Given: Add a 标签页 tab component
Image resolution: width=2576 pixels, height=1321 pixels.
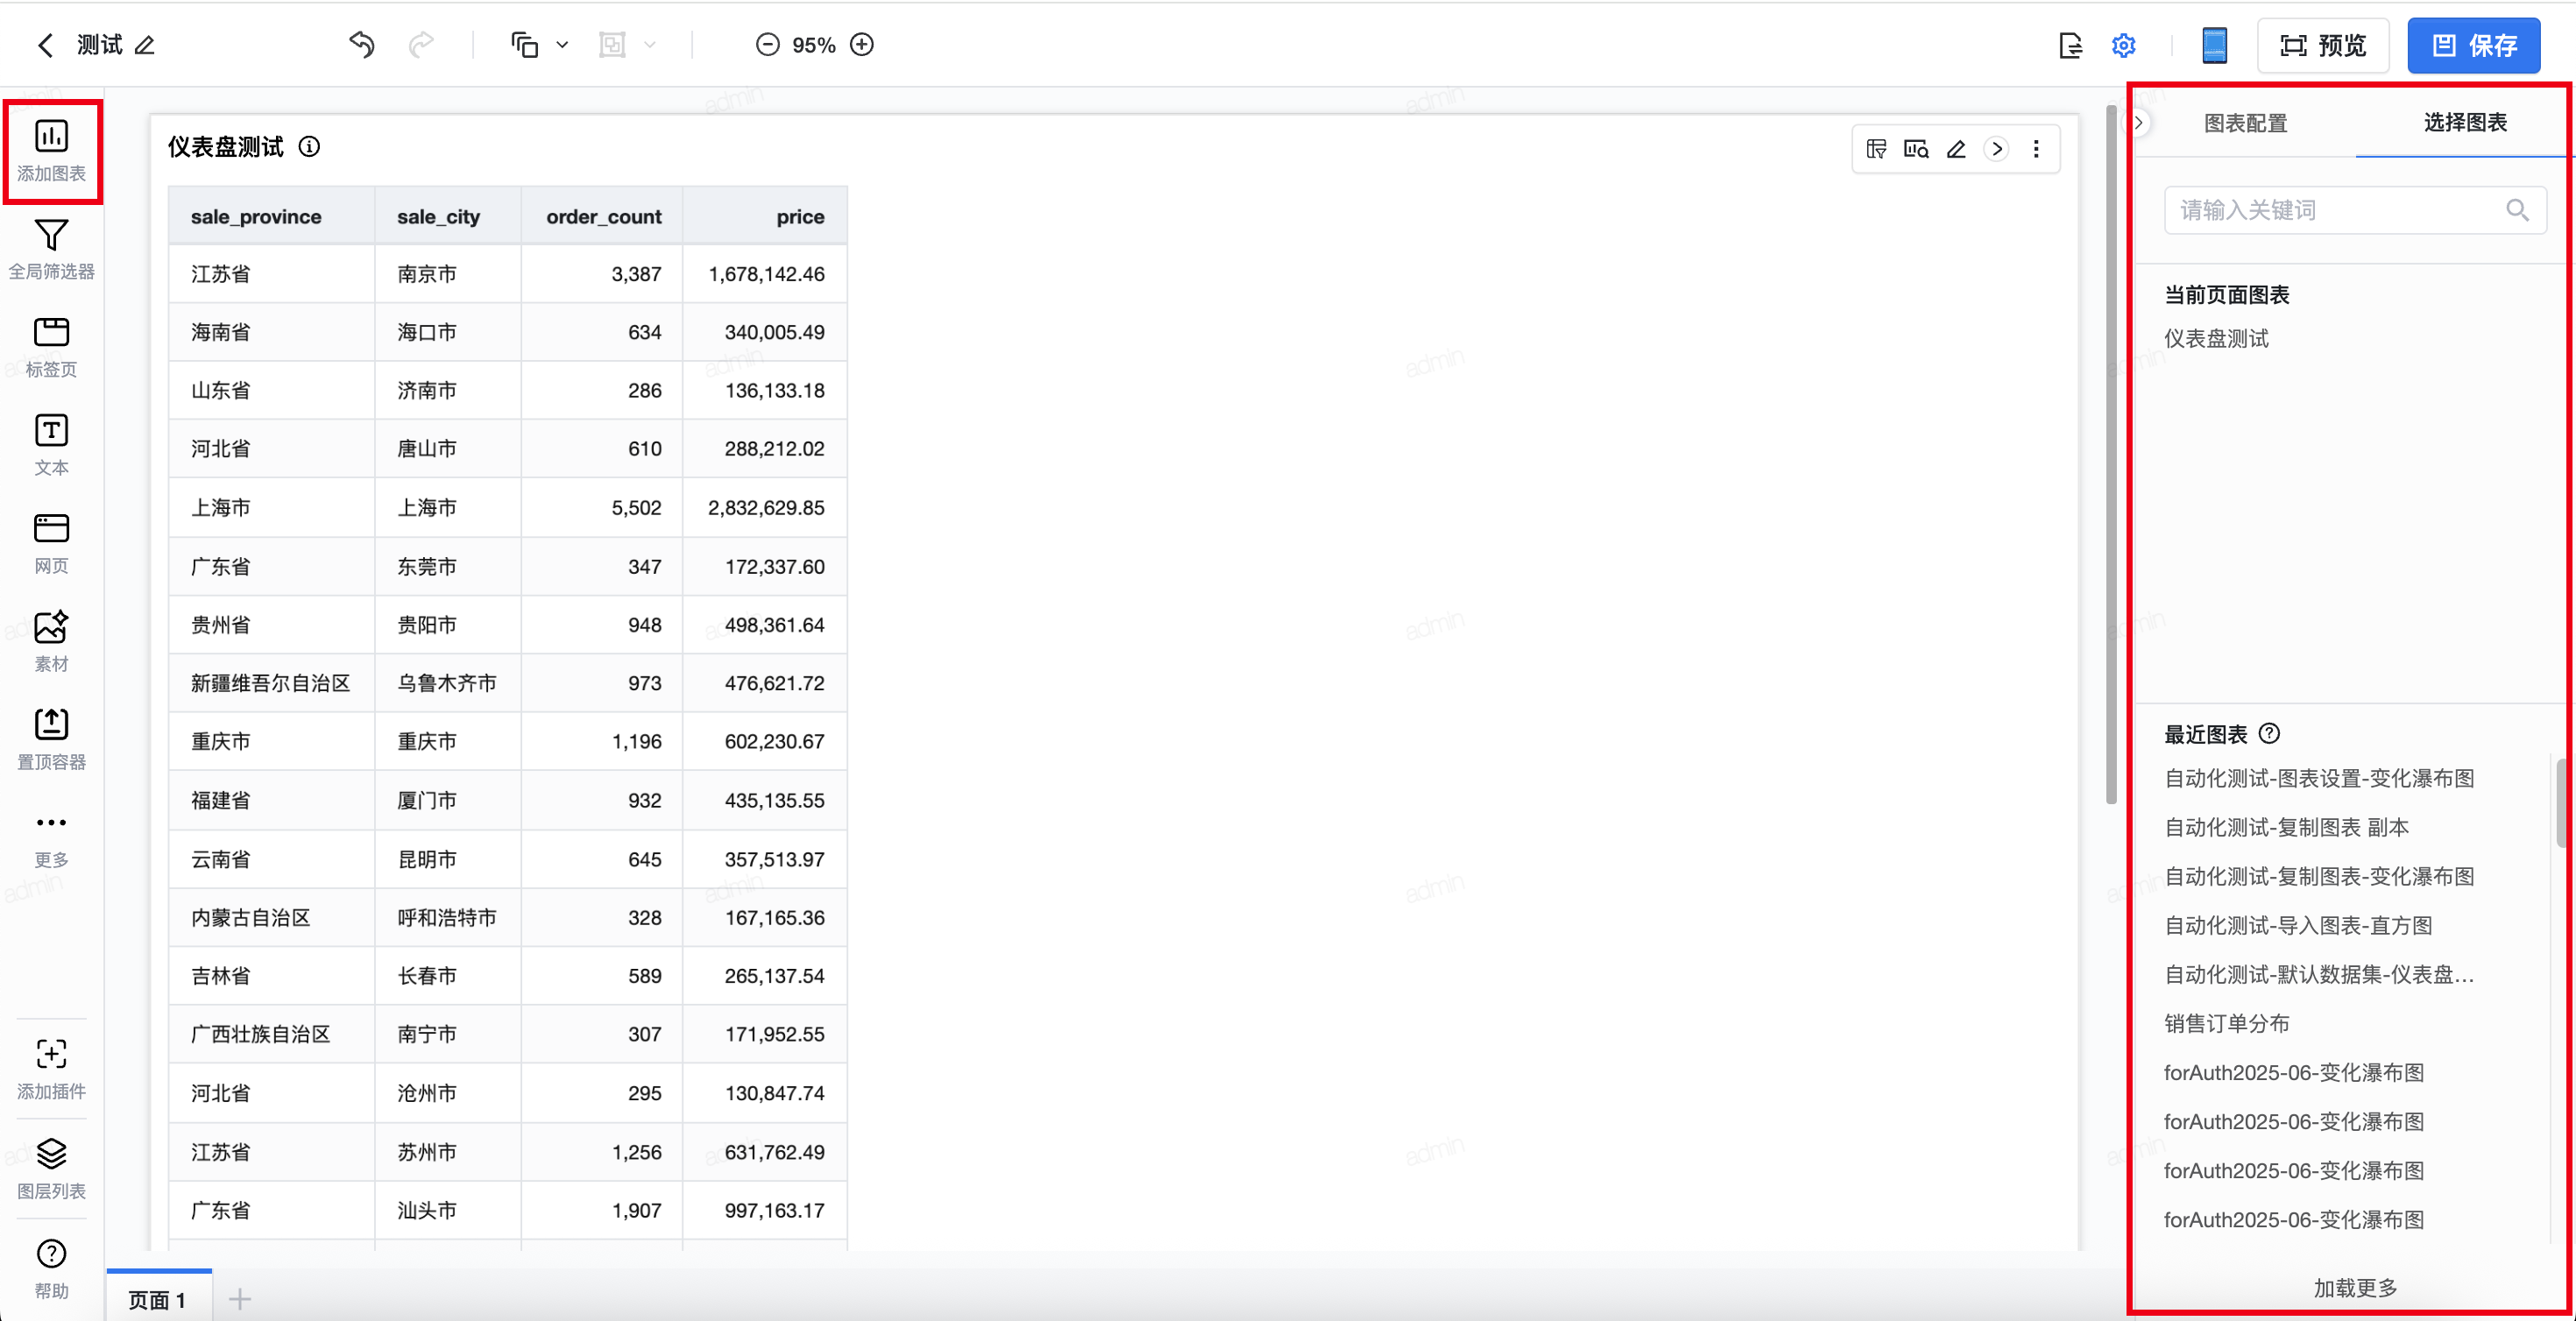Looking at the screenshot, I should [x=52, y=348].
